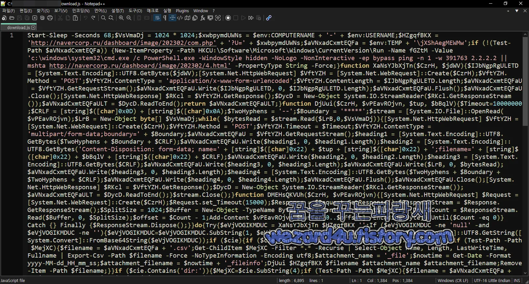Save the current recorded macro icon
Screen dimensions: 529x284
tap(259, 18)
